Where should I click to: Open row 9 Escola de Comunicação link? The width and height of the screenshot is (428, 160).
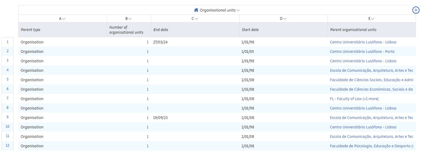click(372, 118)
